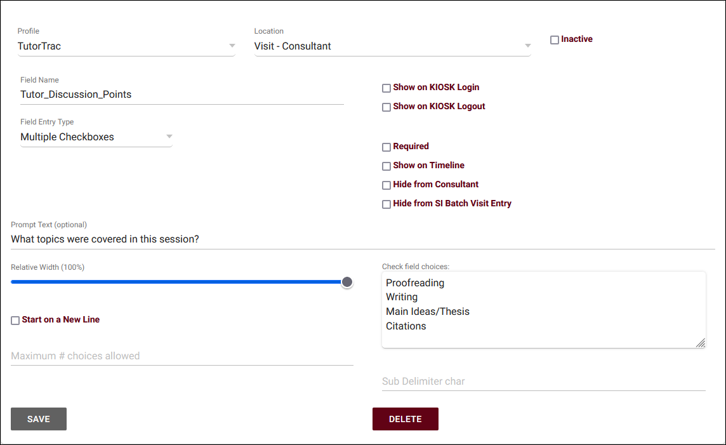This screenshot has width=726, height=445.
Task: Click the Relative Width slider handle
Action: click(347, 282)
